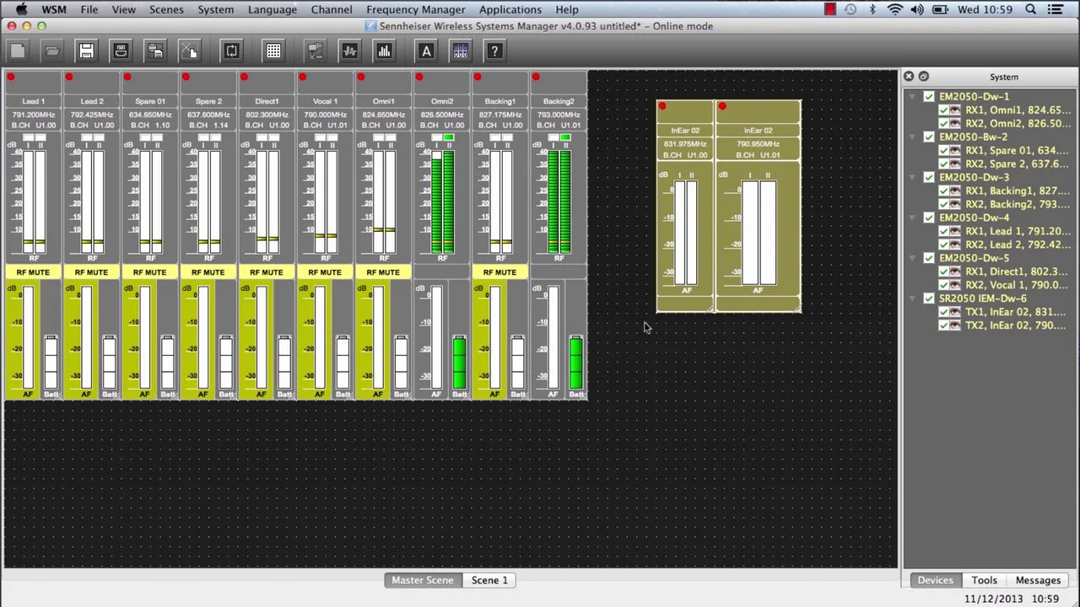Collapse the EM2050-Dw-1 tree node

click(x=914, y=97)
